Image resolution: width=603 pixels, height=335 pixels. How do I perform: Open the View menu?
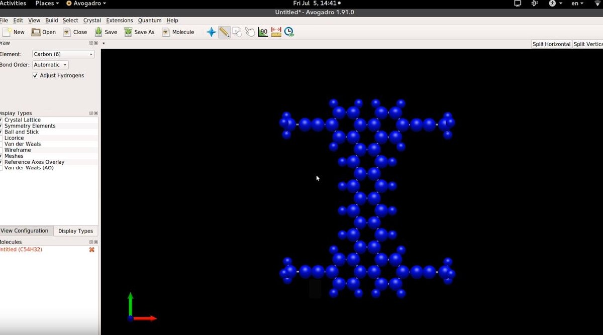pyautogui.click(x=34, y=21)
